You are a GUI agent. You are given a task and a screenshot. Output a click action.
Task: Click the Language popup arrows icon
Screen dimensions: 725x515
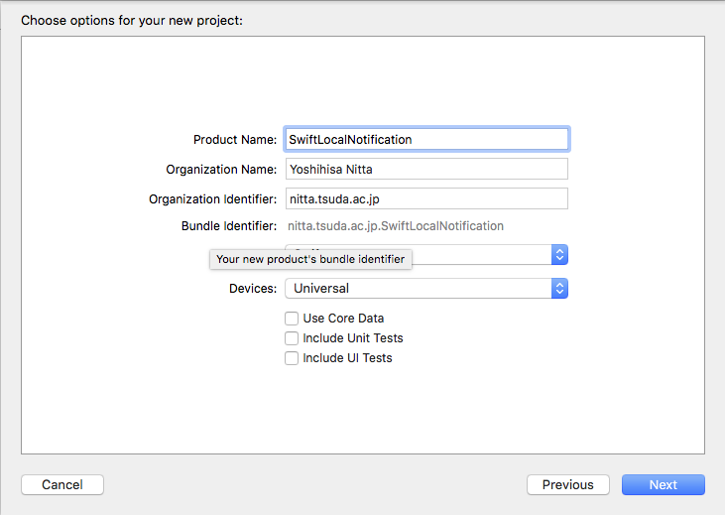[x=559, y=255]
